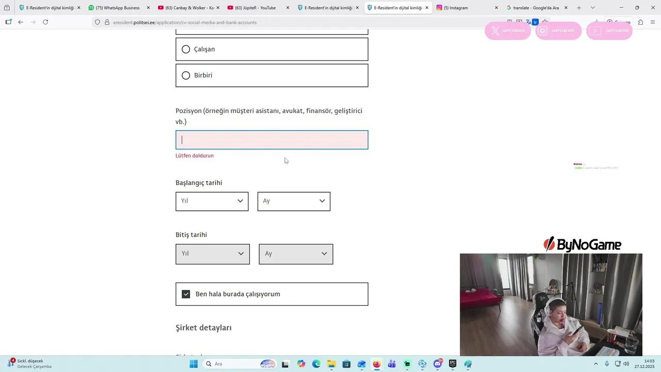661x372 pixels.
Task: Close the translate Google tab
Action: click(x=566, y=8)
